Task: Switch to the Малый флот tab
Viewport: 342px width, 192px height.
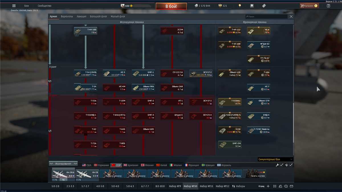Action: [118, 16]
